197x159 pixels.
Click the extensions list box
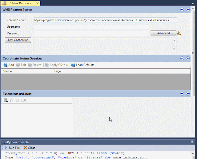36,120
